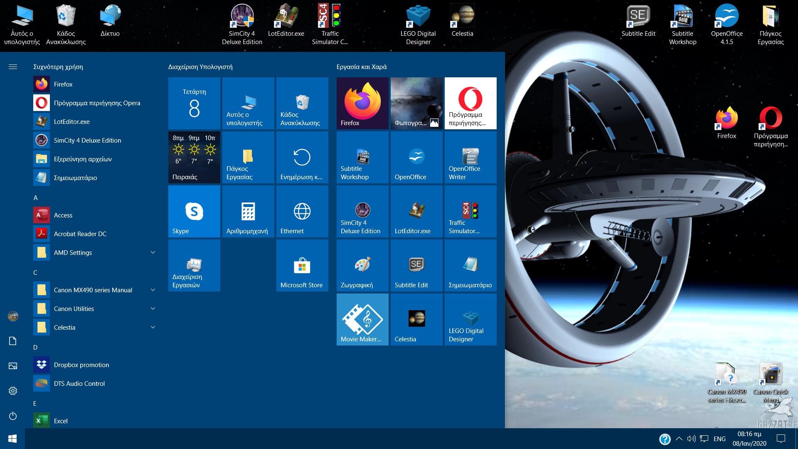Open SimCity 4 Deluxe Edition from list
Viewport: 798px width, 449px height.
96,140
